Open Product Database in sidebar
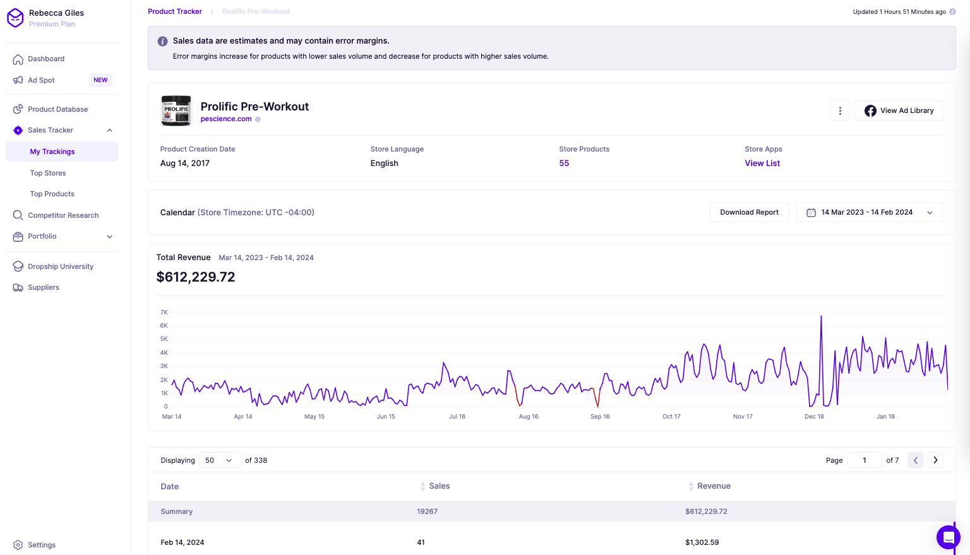 point(57,109)
